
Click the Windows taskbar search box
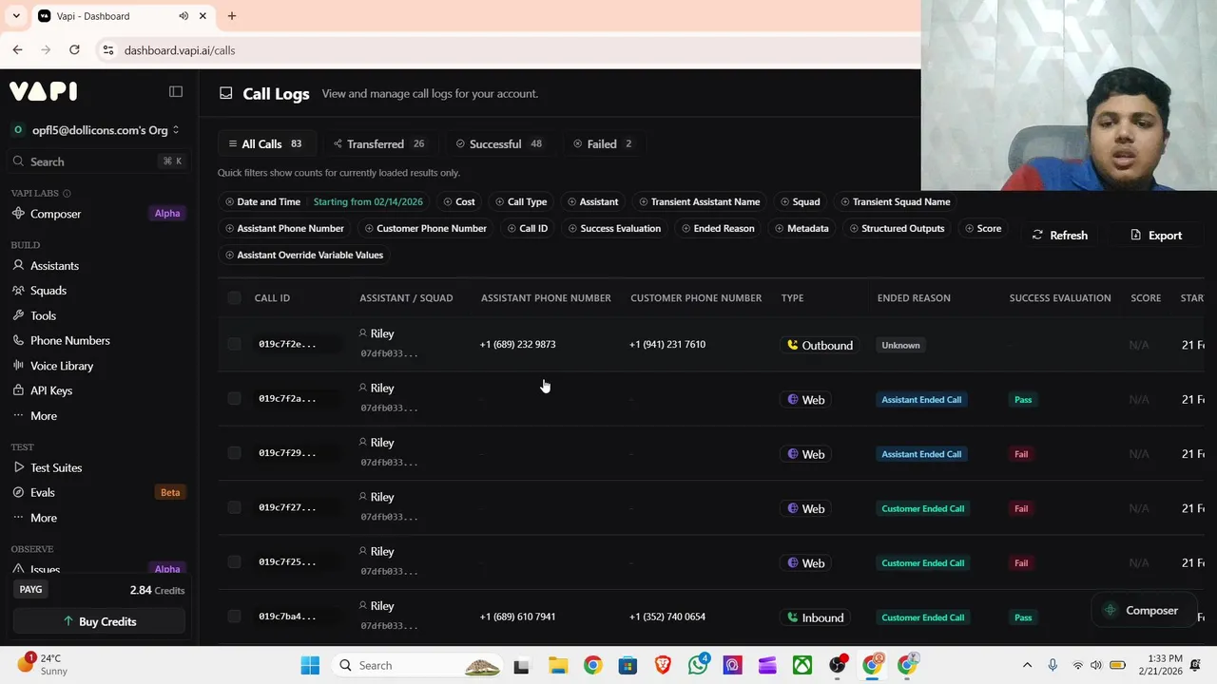(x=418, y=665)
